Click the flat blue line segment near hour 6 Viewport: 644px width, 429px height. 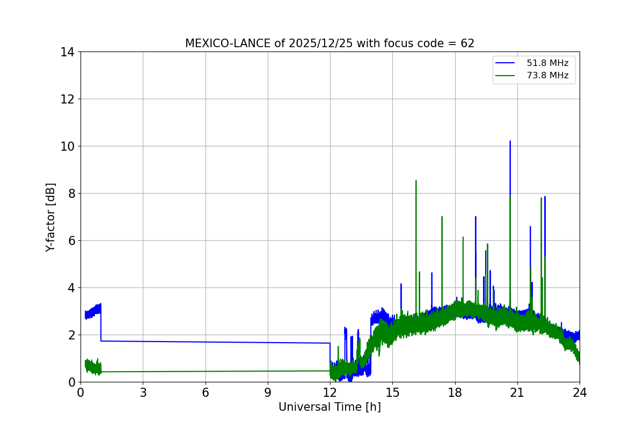click(206, 342)
